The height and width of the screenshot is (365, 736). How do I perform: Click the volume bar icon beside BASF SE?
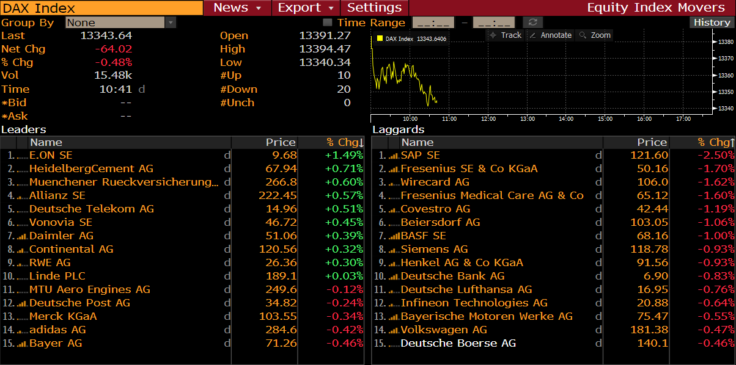(x=393, y=236)
